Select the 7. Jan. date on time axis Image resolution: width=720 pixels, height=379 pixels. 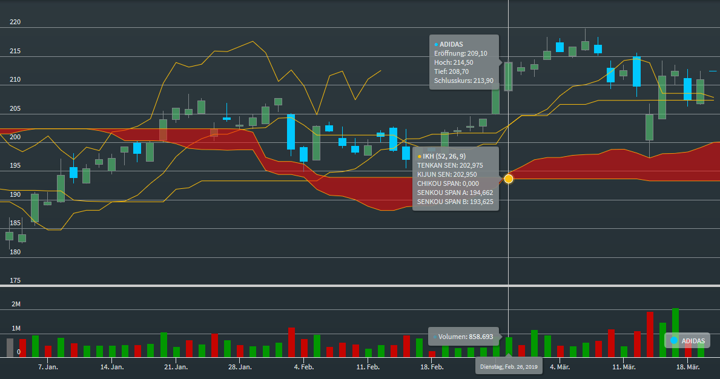click(x=48, y=367)
